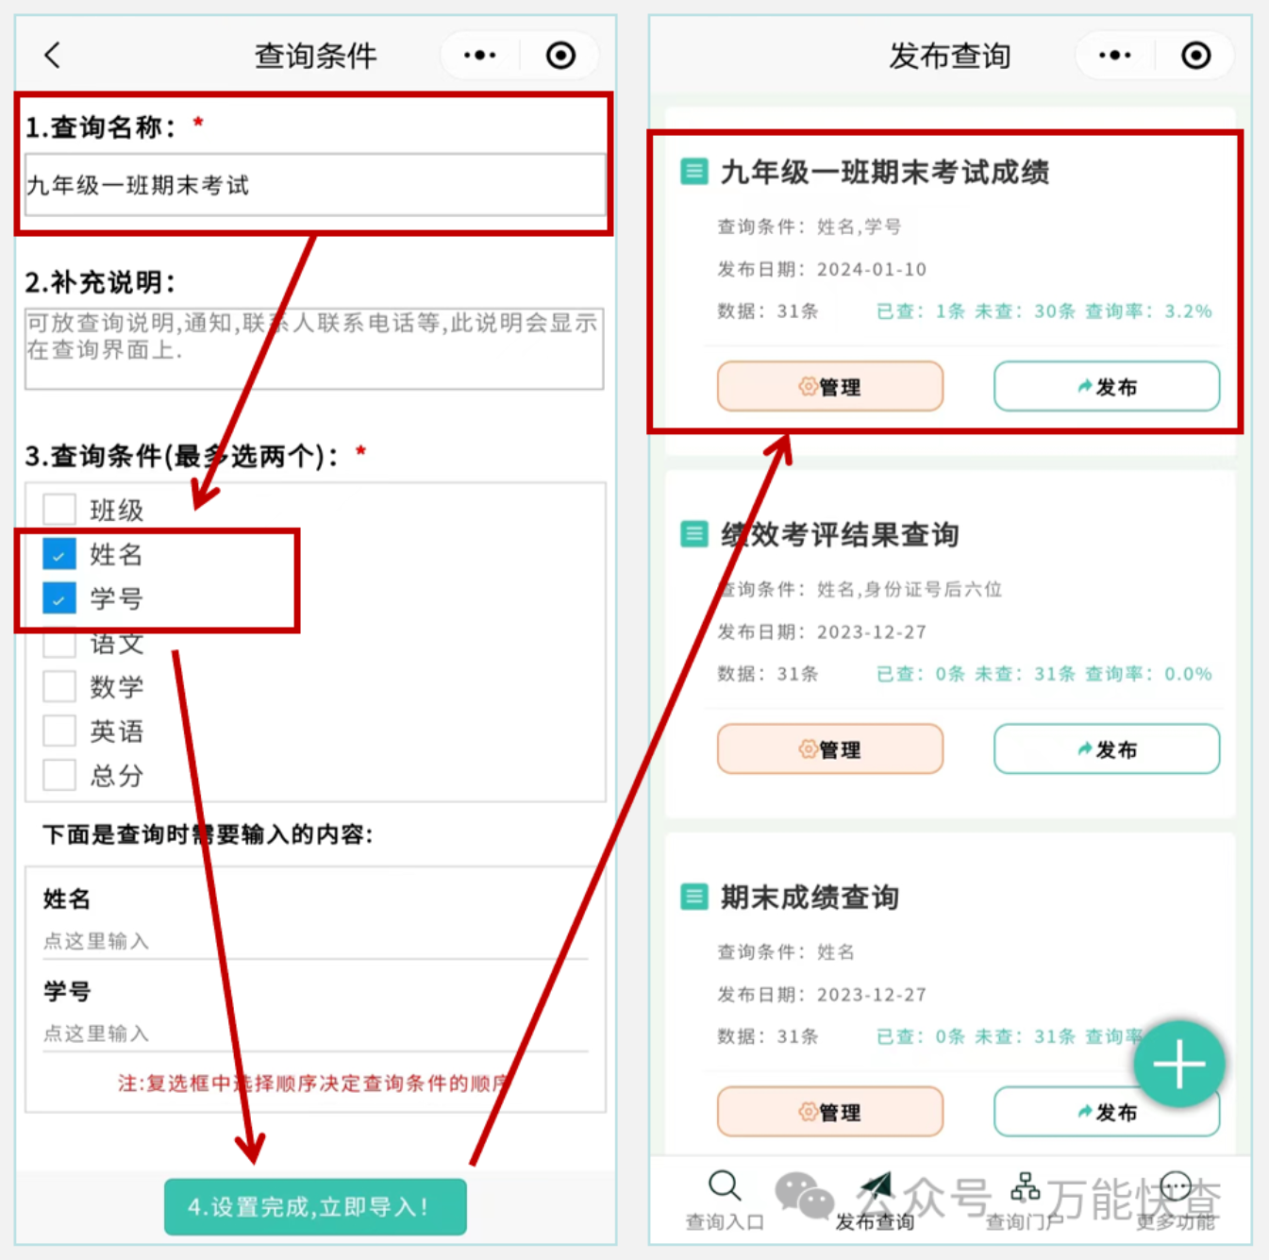
Task: Tick the 总分 checkbox
Action: point(59,775)
